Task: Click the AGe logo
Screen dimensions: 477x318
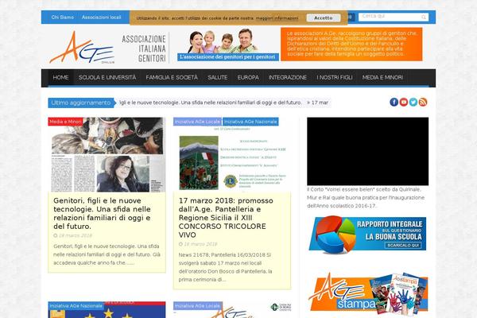Action: [x=82, y=48]
